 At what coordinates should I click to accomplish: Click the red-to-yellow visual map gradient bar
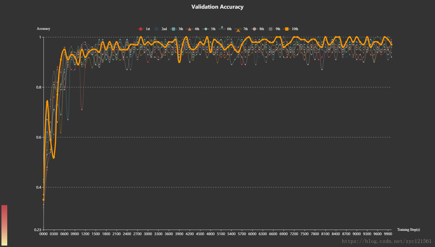click(x=4, y=225)
